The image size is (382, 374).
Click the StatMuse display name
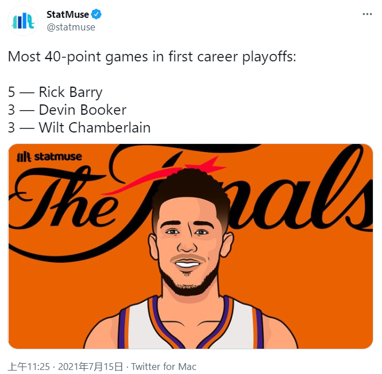pyautogui.click(x=67, y=14)
